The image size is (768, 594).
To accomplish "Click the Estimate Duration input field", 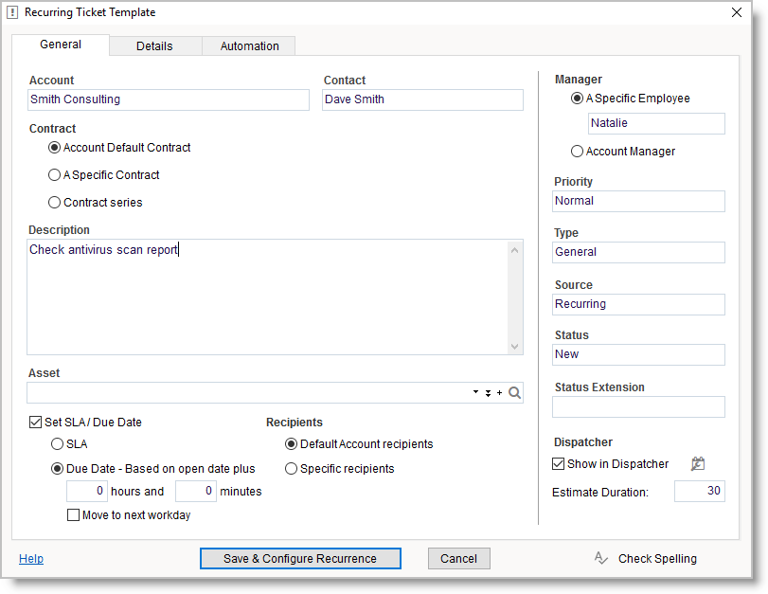I will coord(699,491).
